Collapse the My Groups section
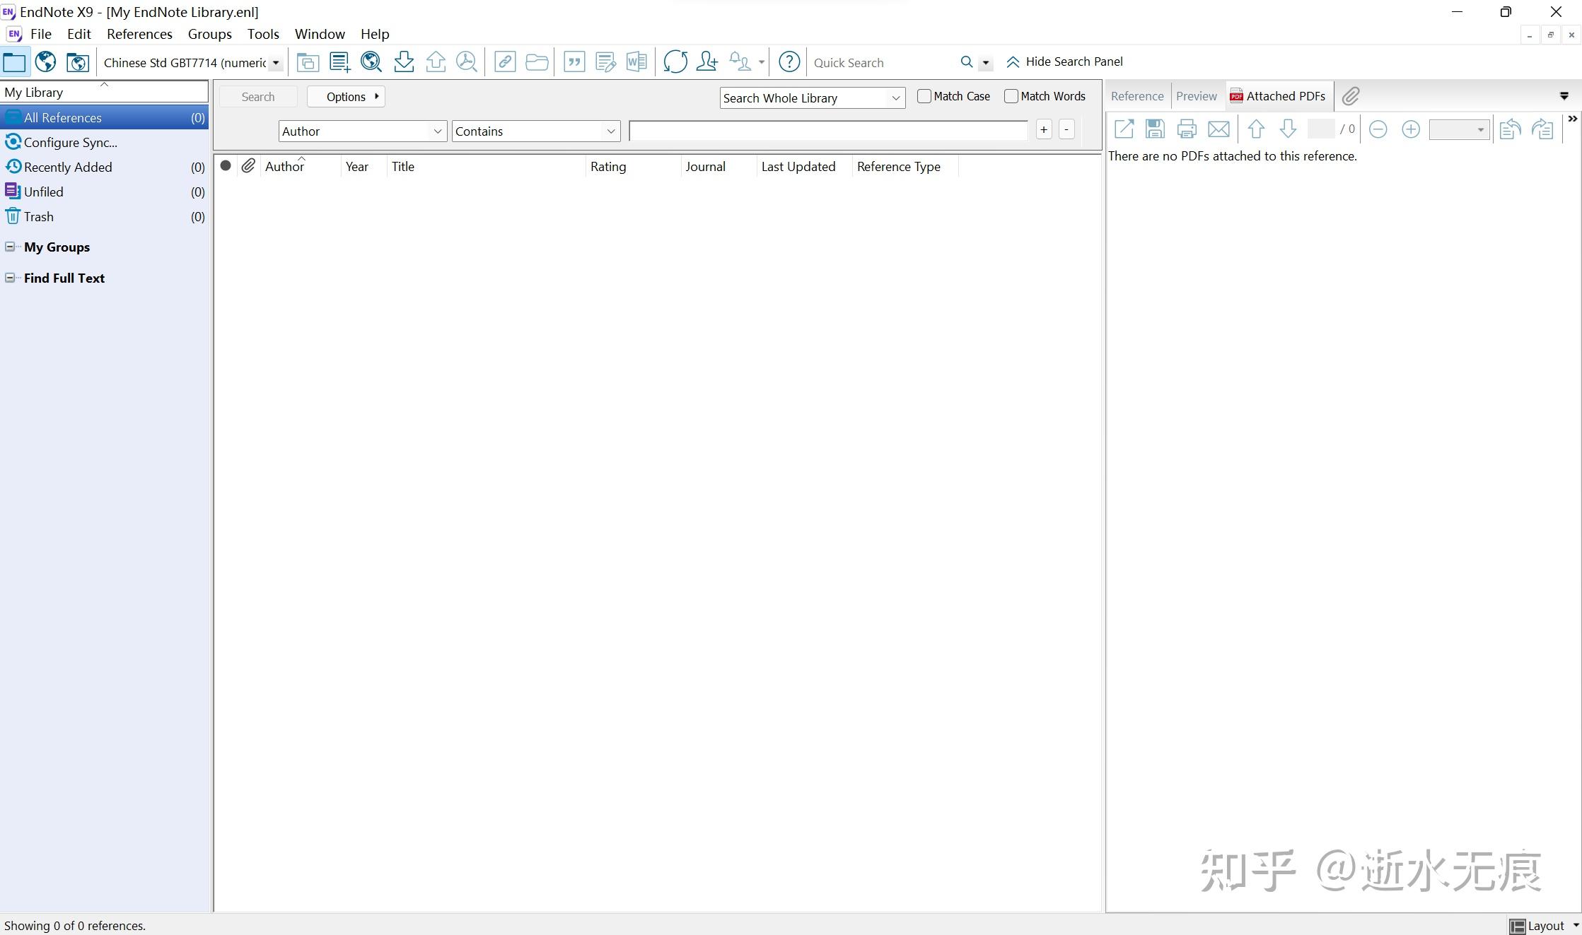The image size is (1582, 935). [10, 247]
